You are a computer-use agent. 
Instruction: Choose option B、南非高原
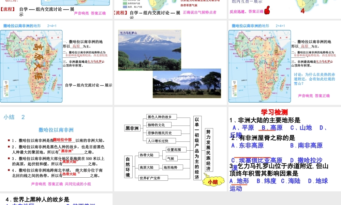(307, 145)
